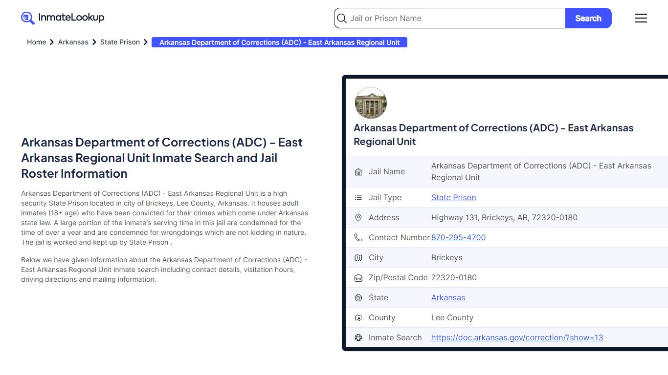Click the Inmate Search globe icon

coord(358,338)
